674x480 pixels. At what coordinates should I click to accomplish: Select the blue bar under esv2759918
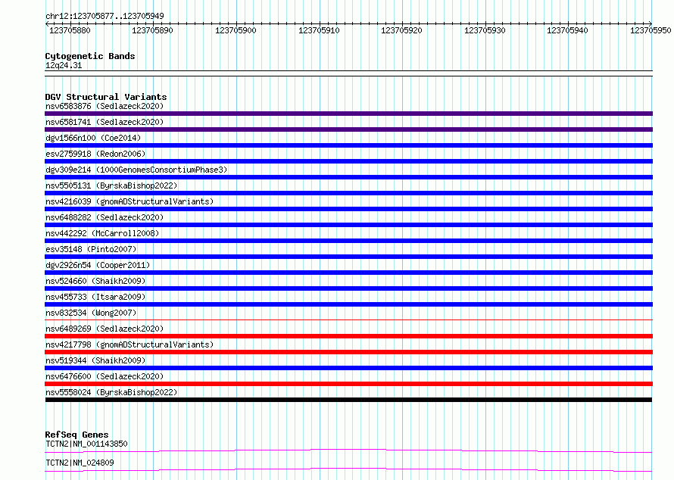coord(348,161)
